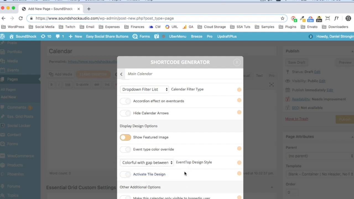Reload the page
The height and width of the screenshot is (199, 354).
point(20,18)
